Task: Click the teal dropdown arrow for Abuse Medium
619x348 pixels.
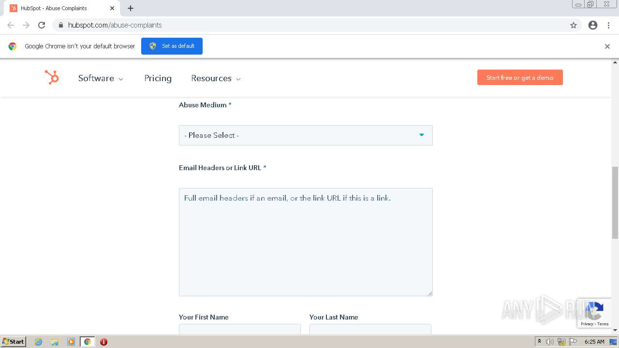Action: pos(422,135)
